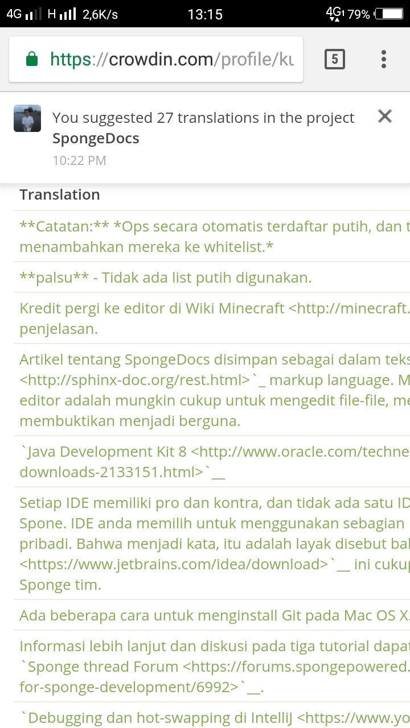Open the user avatar in the notification

(x=27, y=118)
